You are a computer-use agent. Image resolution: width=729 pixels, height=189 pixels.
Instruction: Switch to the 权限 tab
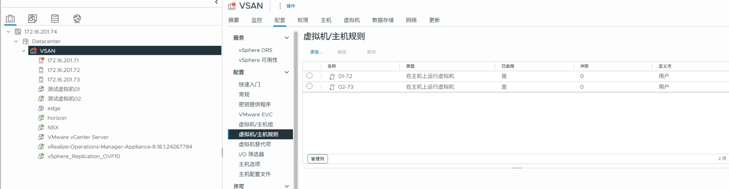[x=303, y=20]
